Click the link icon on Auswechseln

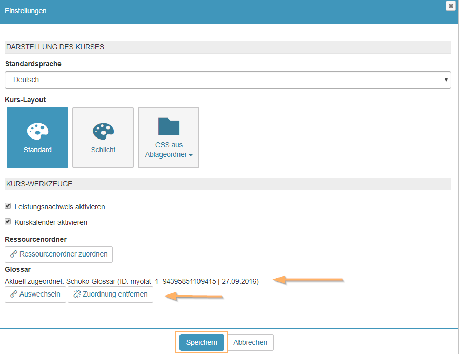tap(13, 294)
